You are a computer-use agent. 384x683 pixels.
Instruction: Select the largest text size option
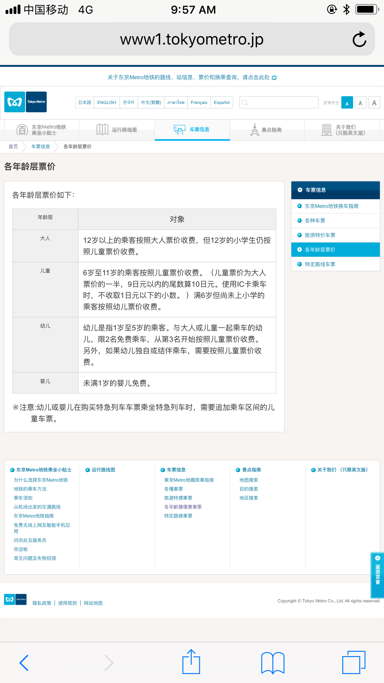pos(374,103)
